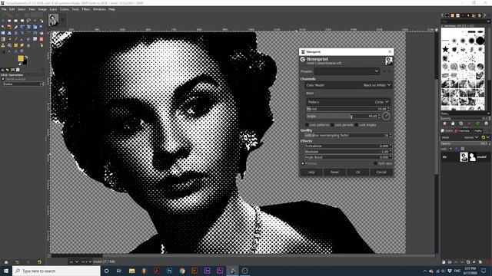Click the Newsprint dialog angle dial
This screenshot has height=276, width=492.
pyautogui.click(x=386, y=116)
